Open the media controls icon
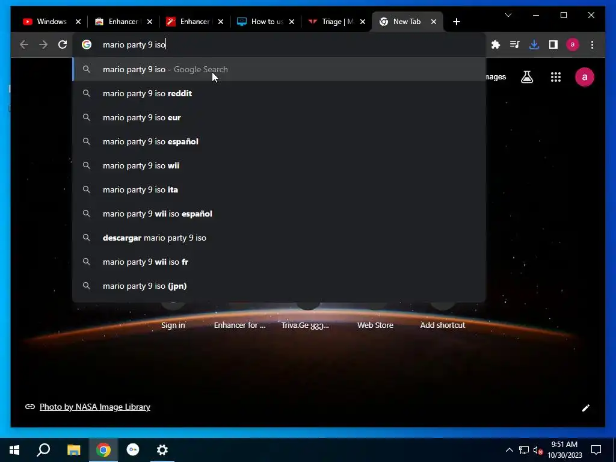 515,45
